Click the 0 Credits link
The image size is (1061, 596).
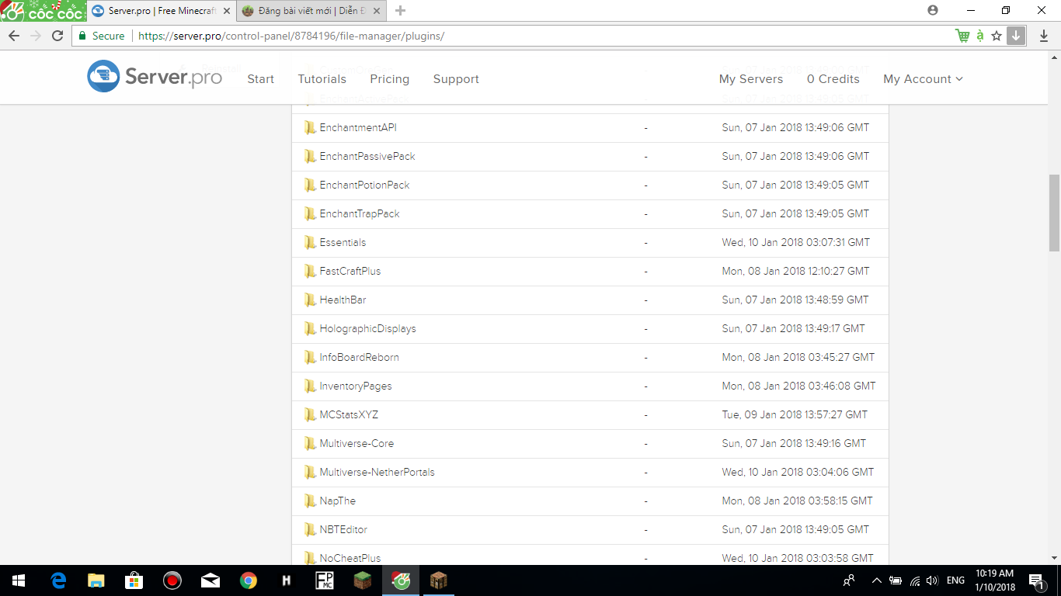click(x=833, y=79)
